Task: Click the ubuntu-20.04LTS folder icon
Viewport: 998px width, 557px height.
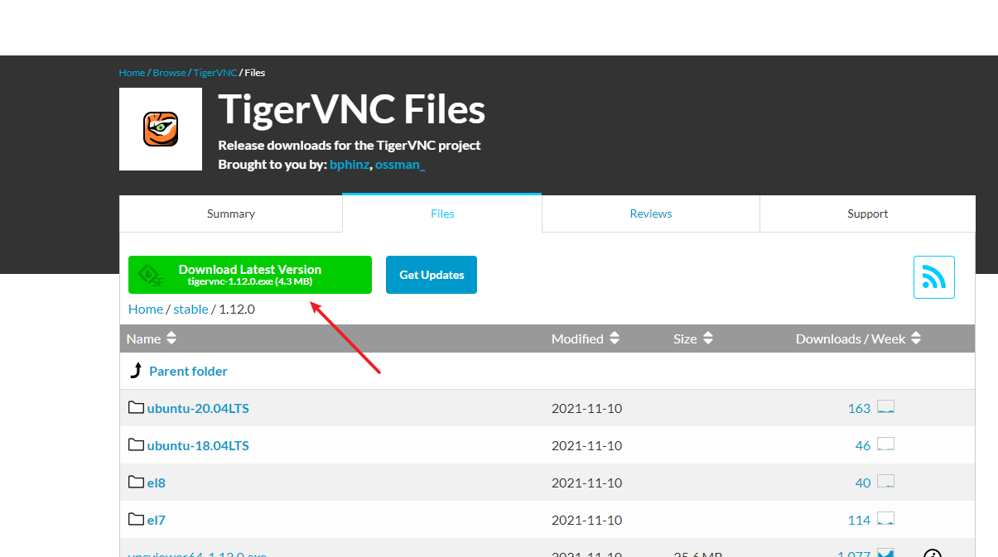Action: 137,407
